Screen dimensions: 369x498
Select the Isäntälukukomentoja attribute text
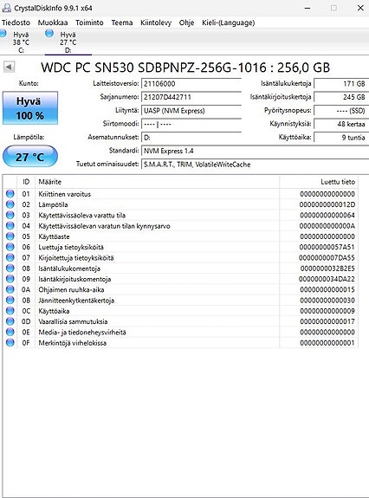coord(69,268)
